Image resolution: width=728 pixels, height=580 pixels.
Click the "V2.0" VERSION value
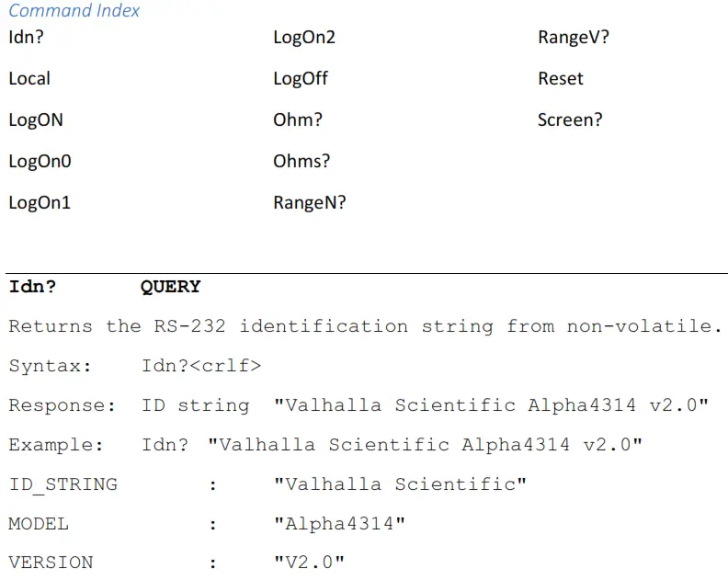(309, 563)
